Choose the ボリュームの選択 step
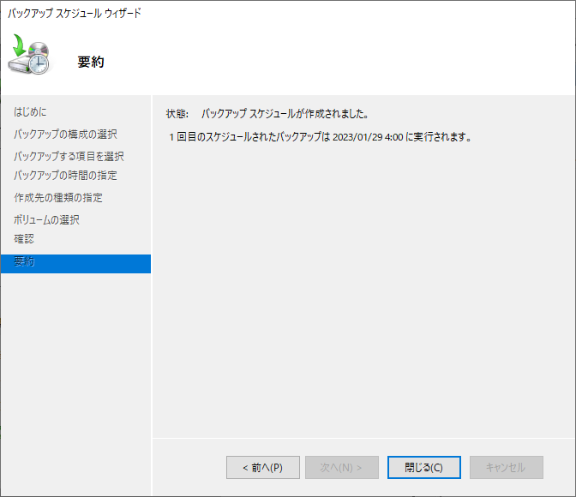 click(46, 219)
